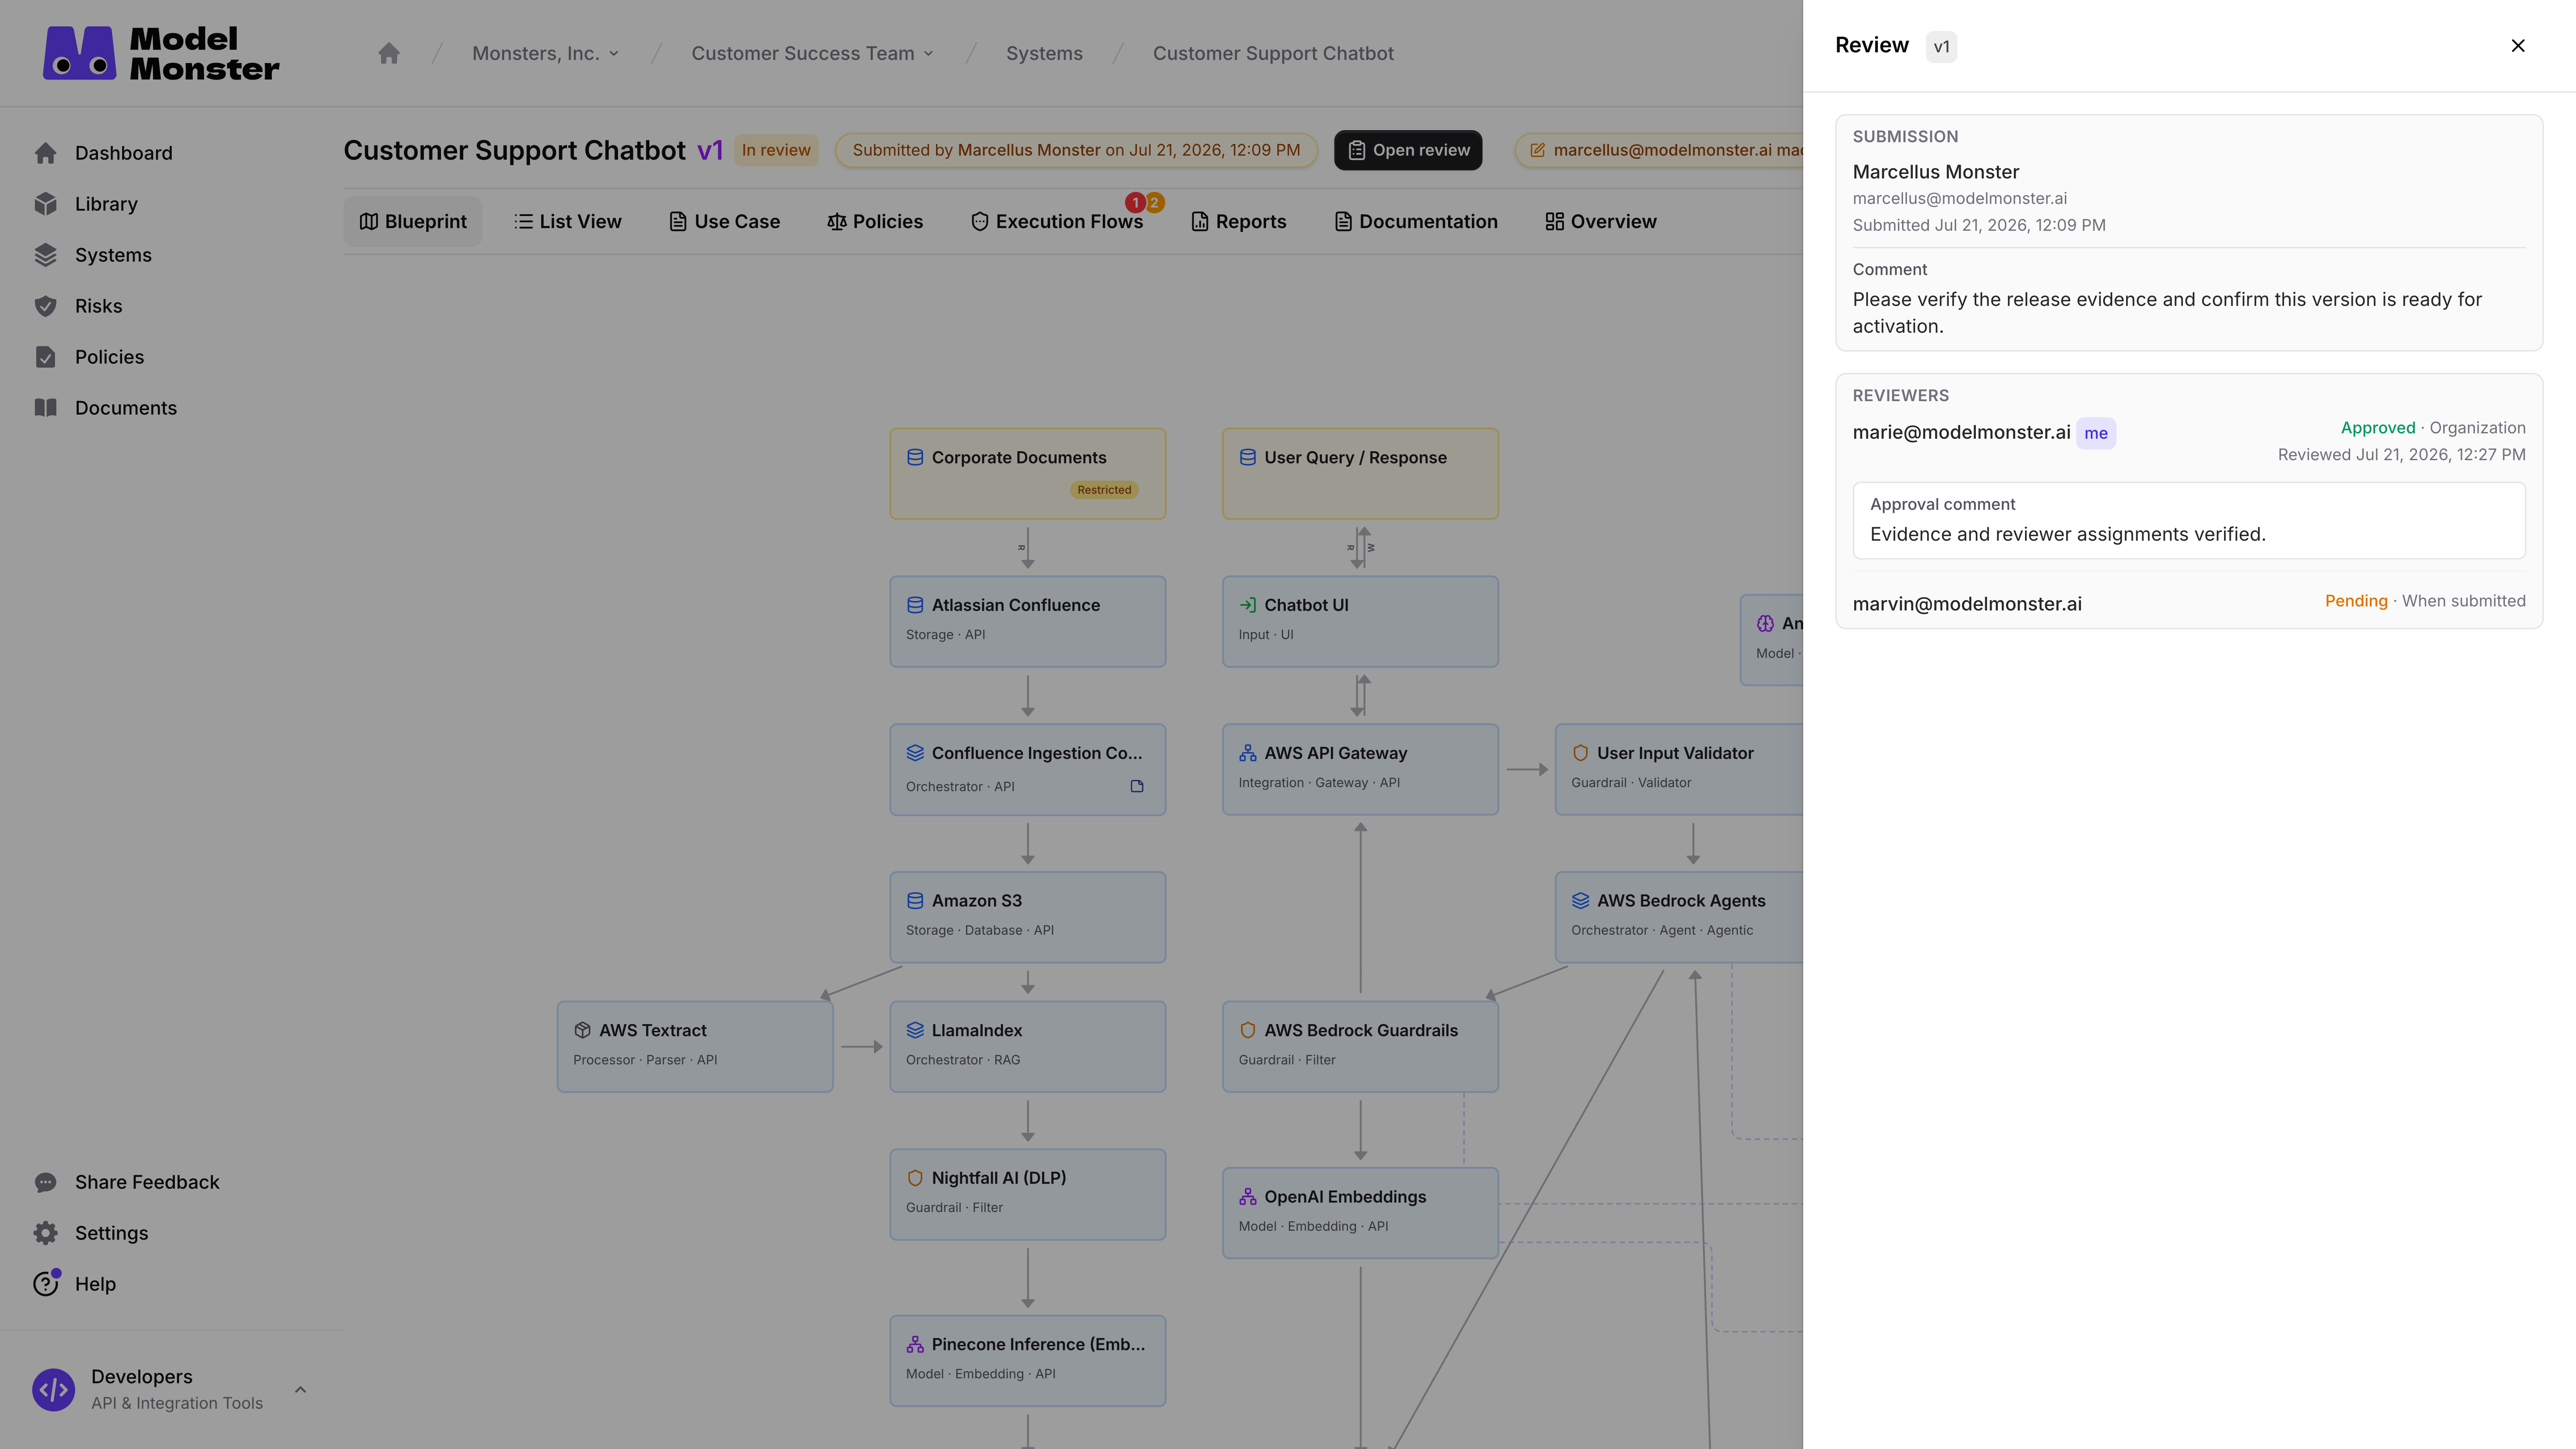Click the 'me' badge beside marie@modelmonster.ai

tap(2096, 433)
